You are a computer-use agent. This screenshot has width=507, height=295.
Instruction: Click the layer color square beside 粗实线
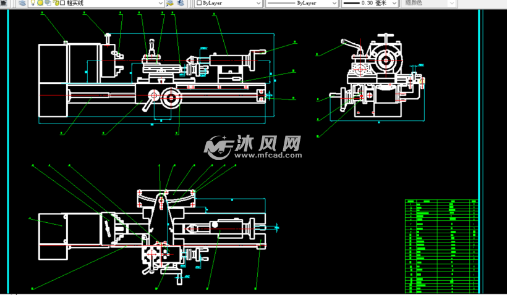[62, 3]
